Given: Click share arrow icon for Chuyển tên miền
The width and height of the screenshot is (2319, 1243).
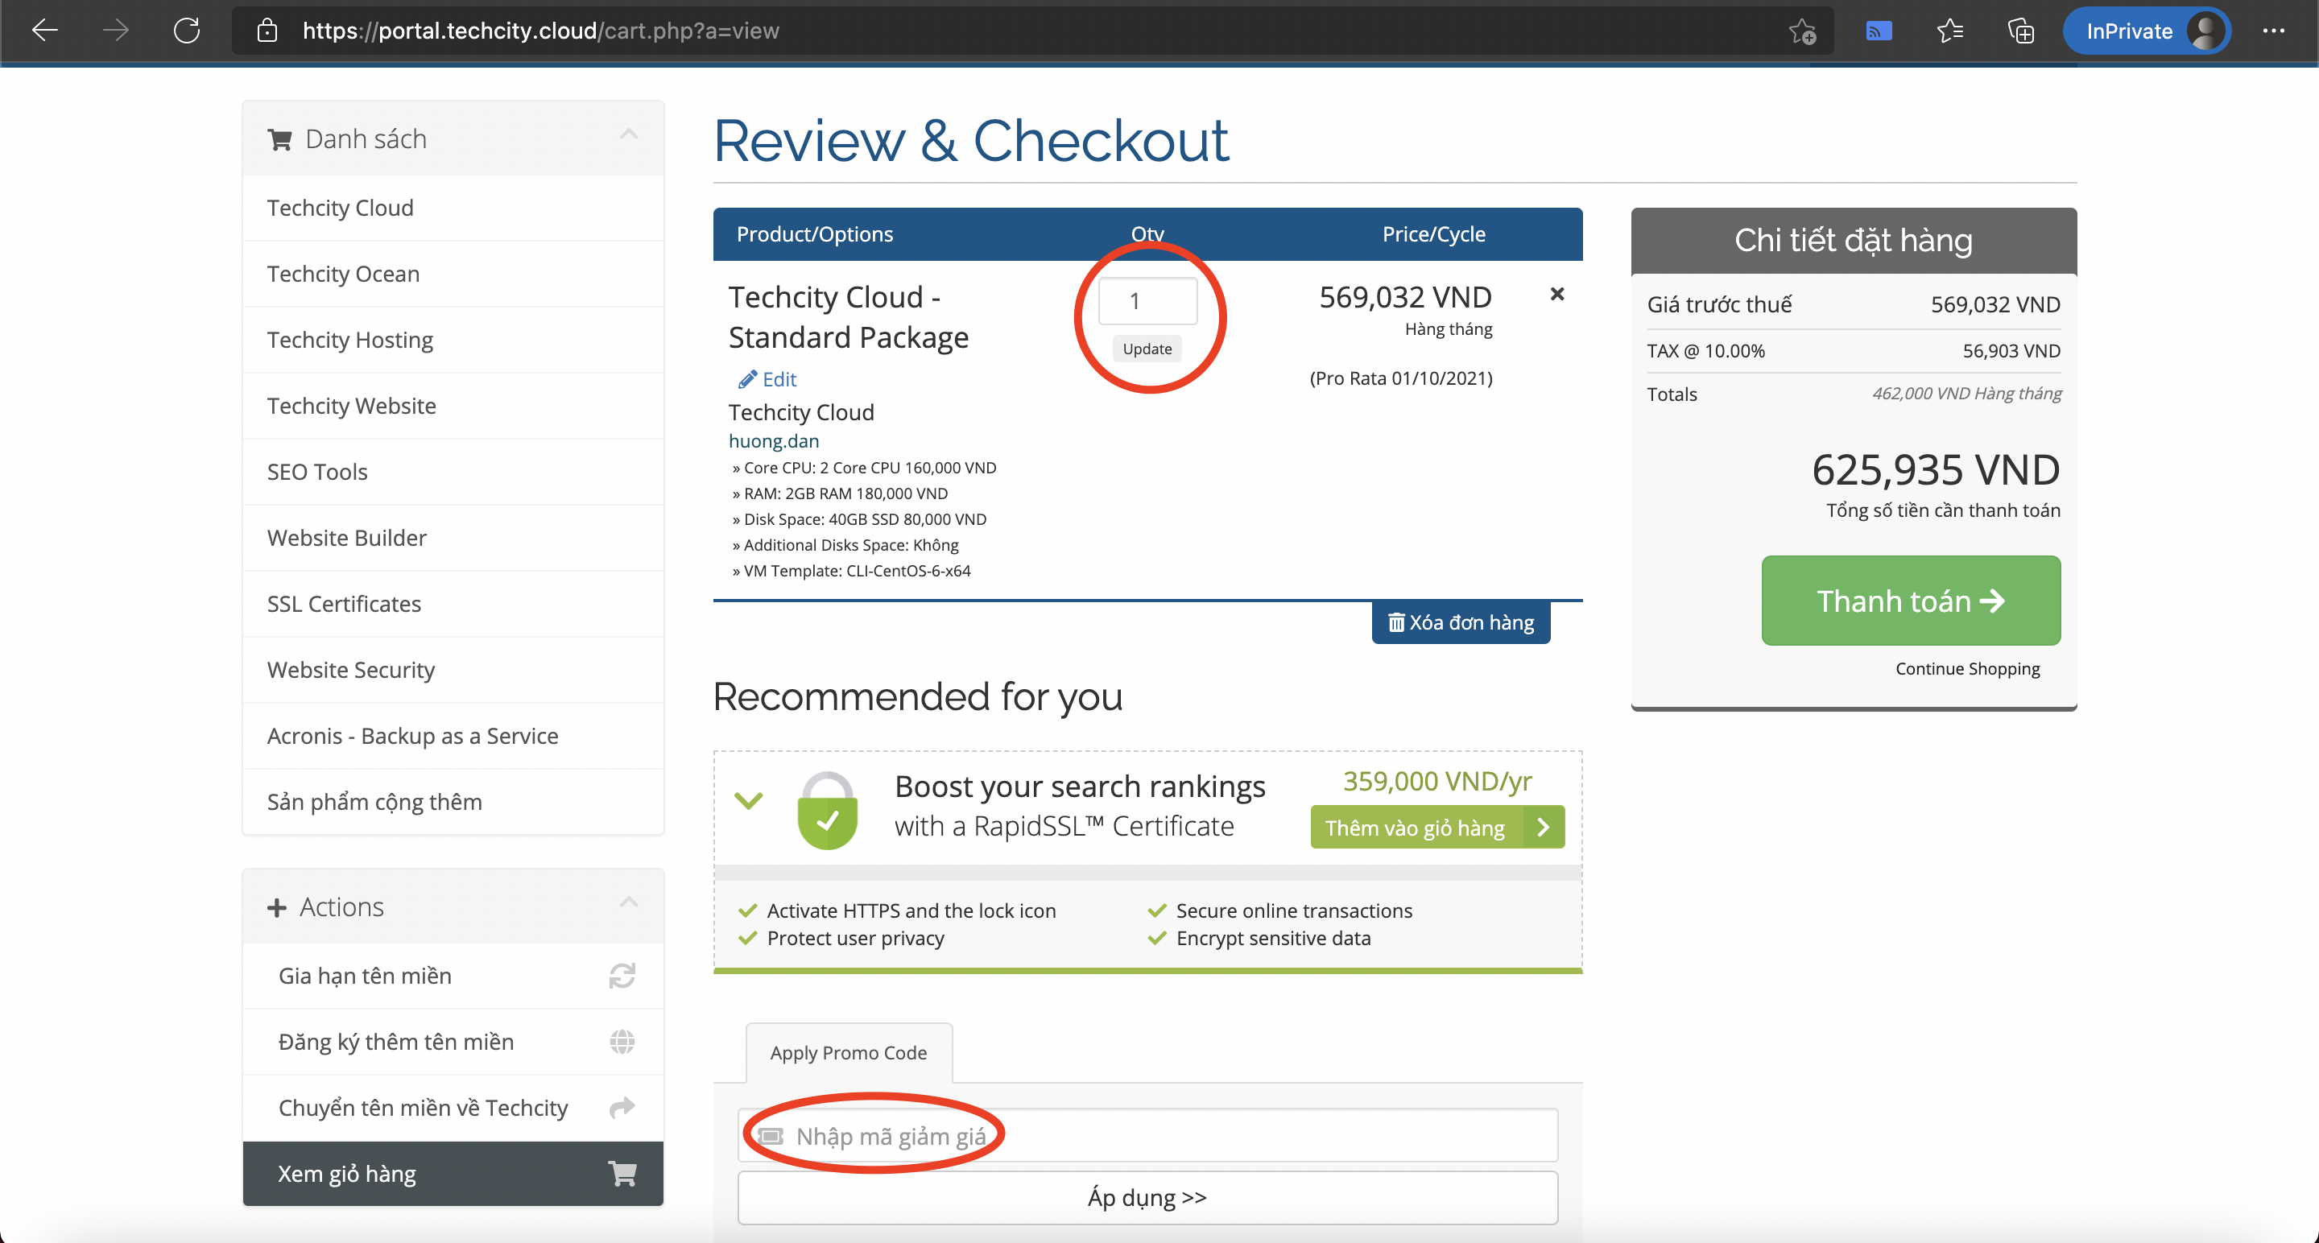Looking at the screenshot, I should click(x=622, y=1107).
